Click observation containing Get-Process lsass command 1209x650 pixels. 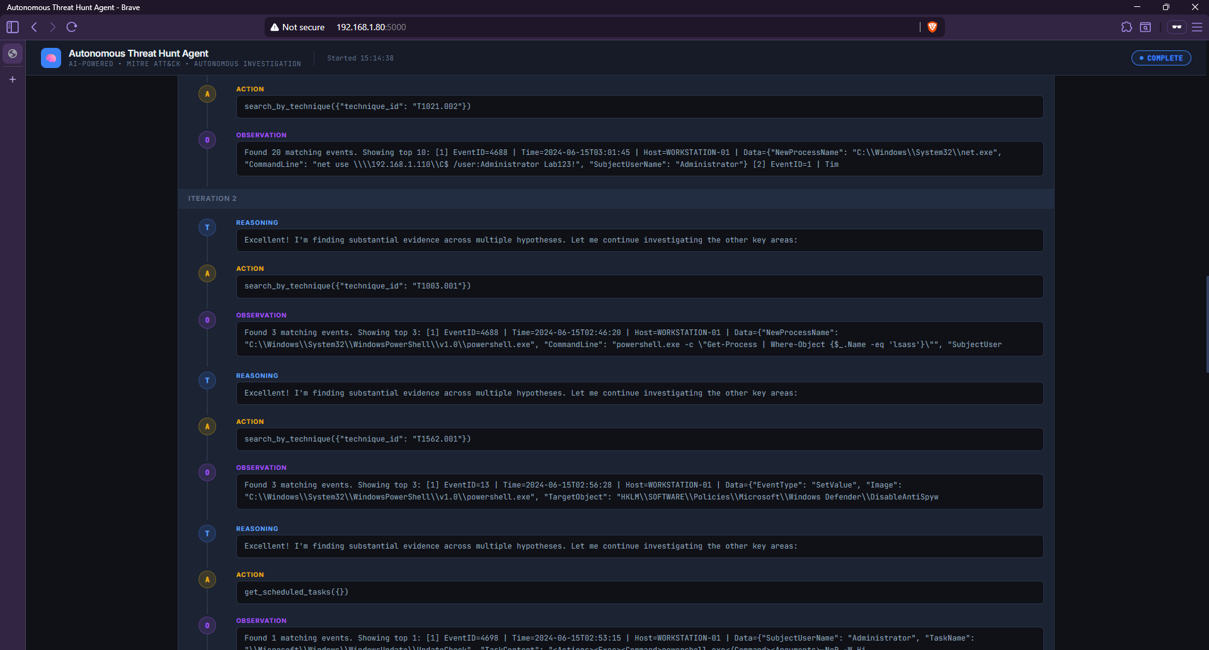pos(639,339)
